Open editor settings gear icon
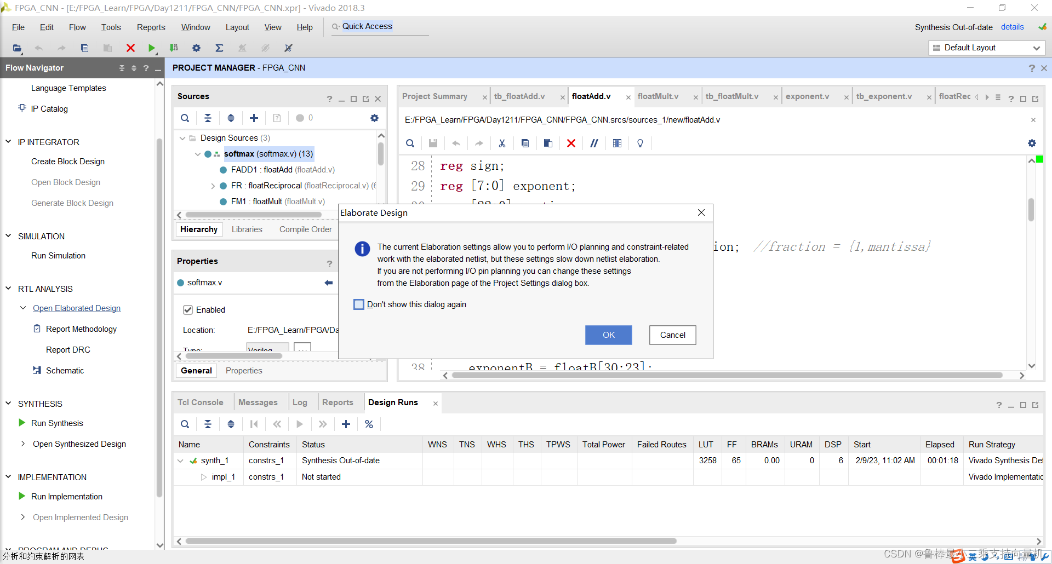Viewport: 1052px width, 564px height. 1032,143
